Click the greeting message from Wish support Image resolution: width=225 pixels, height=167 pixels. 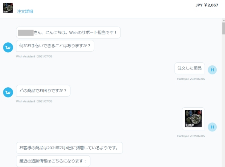click(x=68, y=32)
